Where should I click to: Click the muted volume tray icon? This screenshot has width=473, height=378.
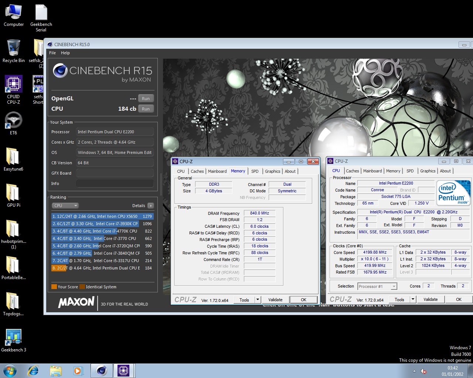click(x=423, y=371)
